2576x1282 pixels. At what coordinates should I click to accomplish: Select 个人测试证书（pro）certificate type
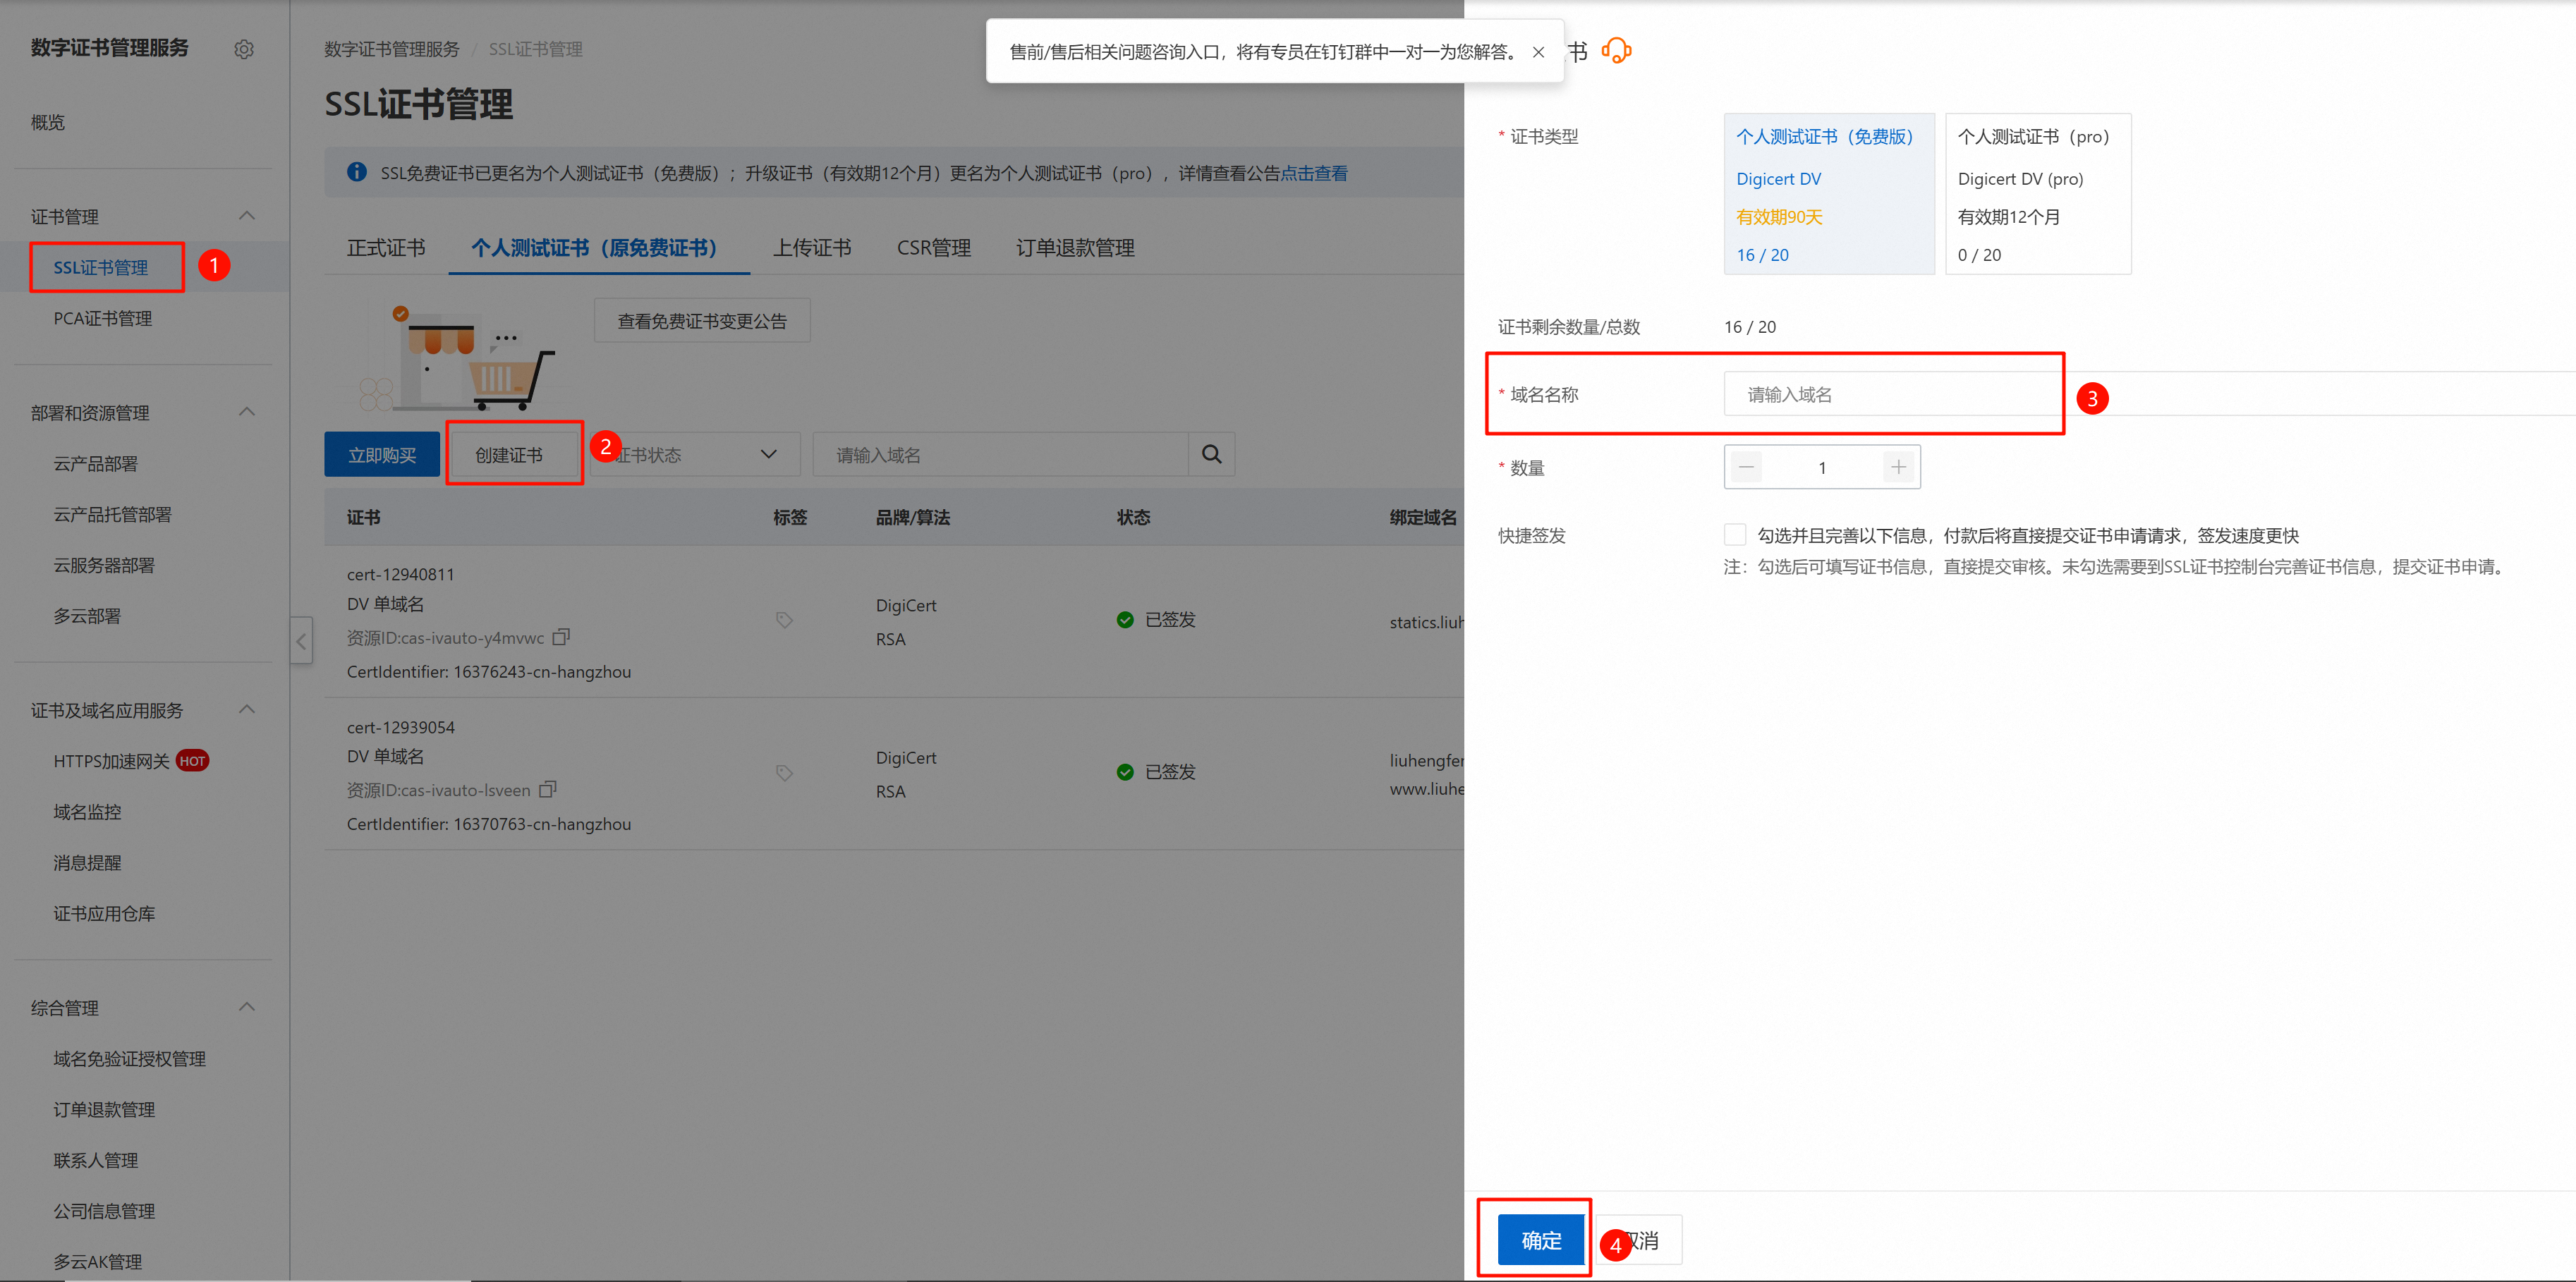2037,194
